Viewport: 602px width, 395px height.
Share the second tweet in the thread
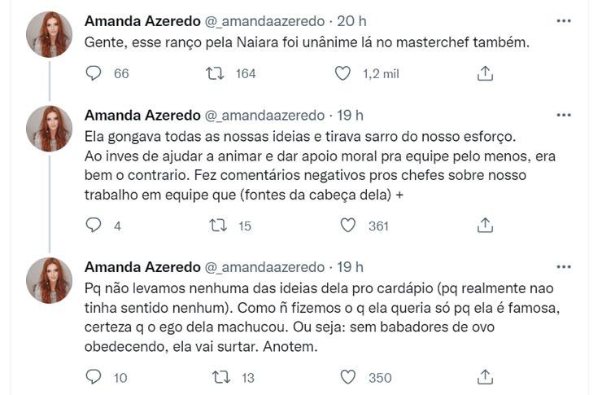point(485,226)
